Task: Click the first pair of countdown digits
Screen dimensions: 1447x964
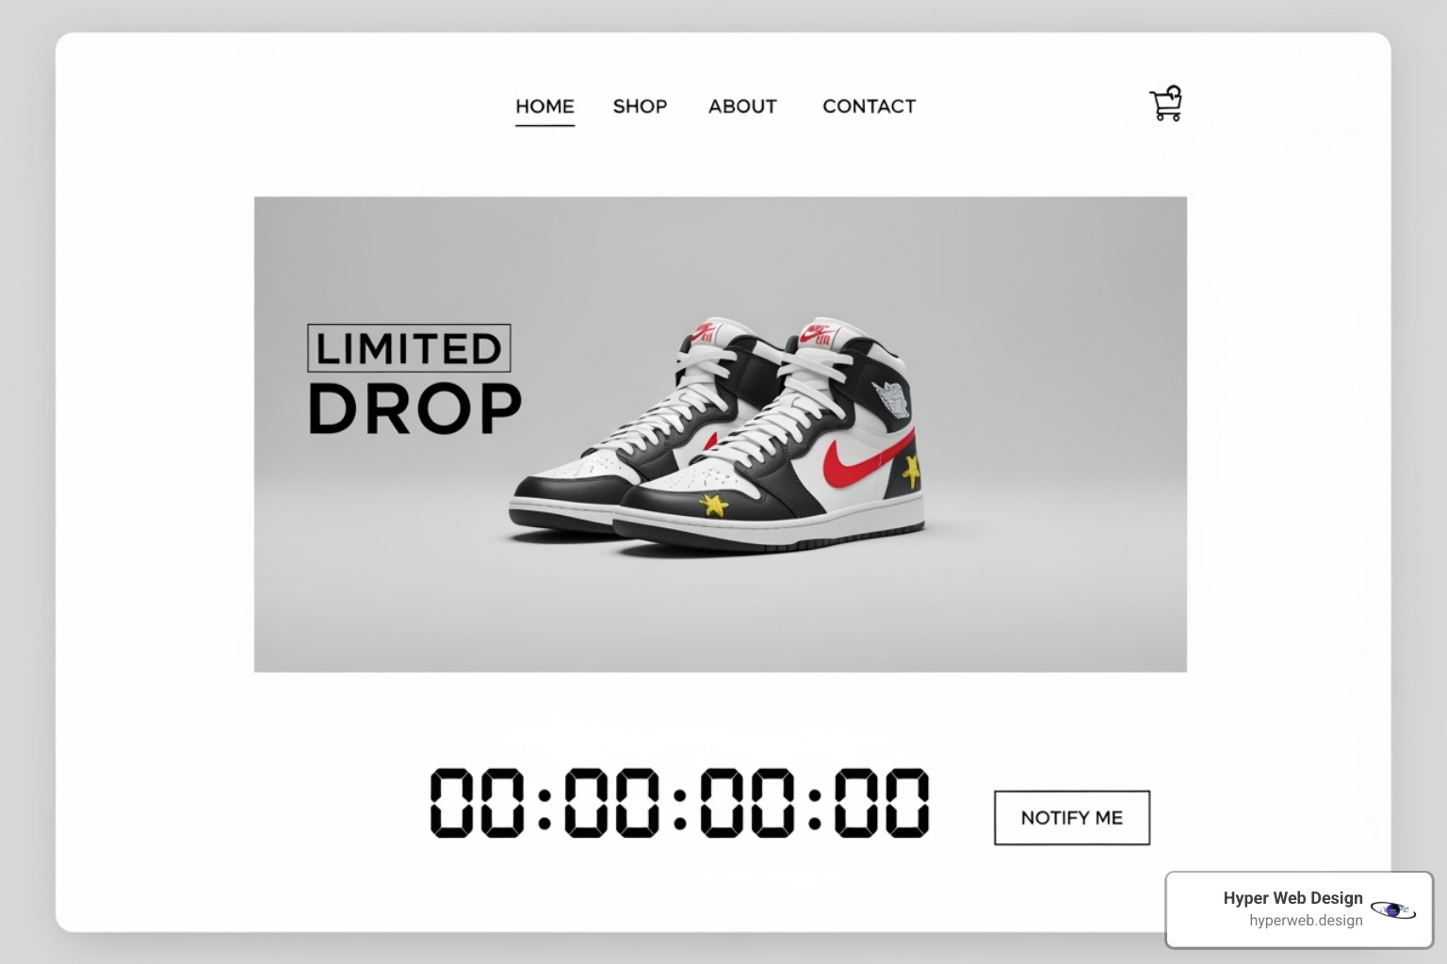Action: tap(477, 803)
